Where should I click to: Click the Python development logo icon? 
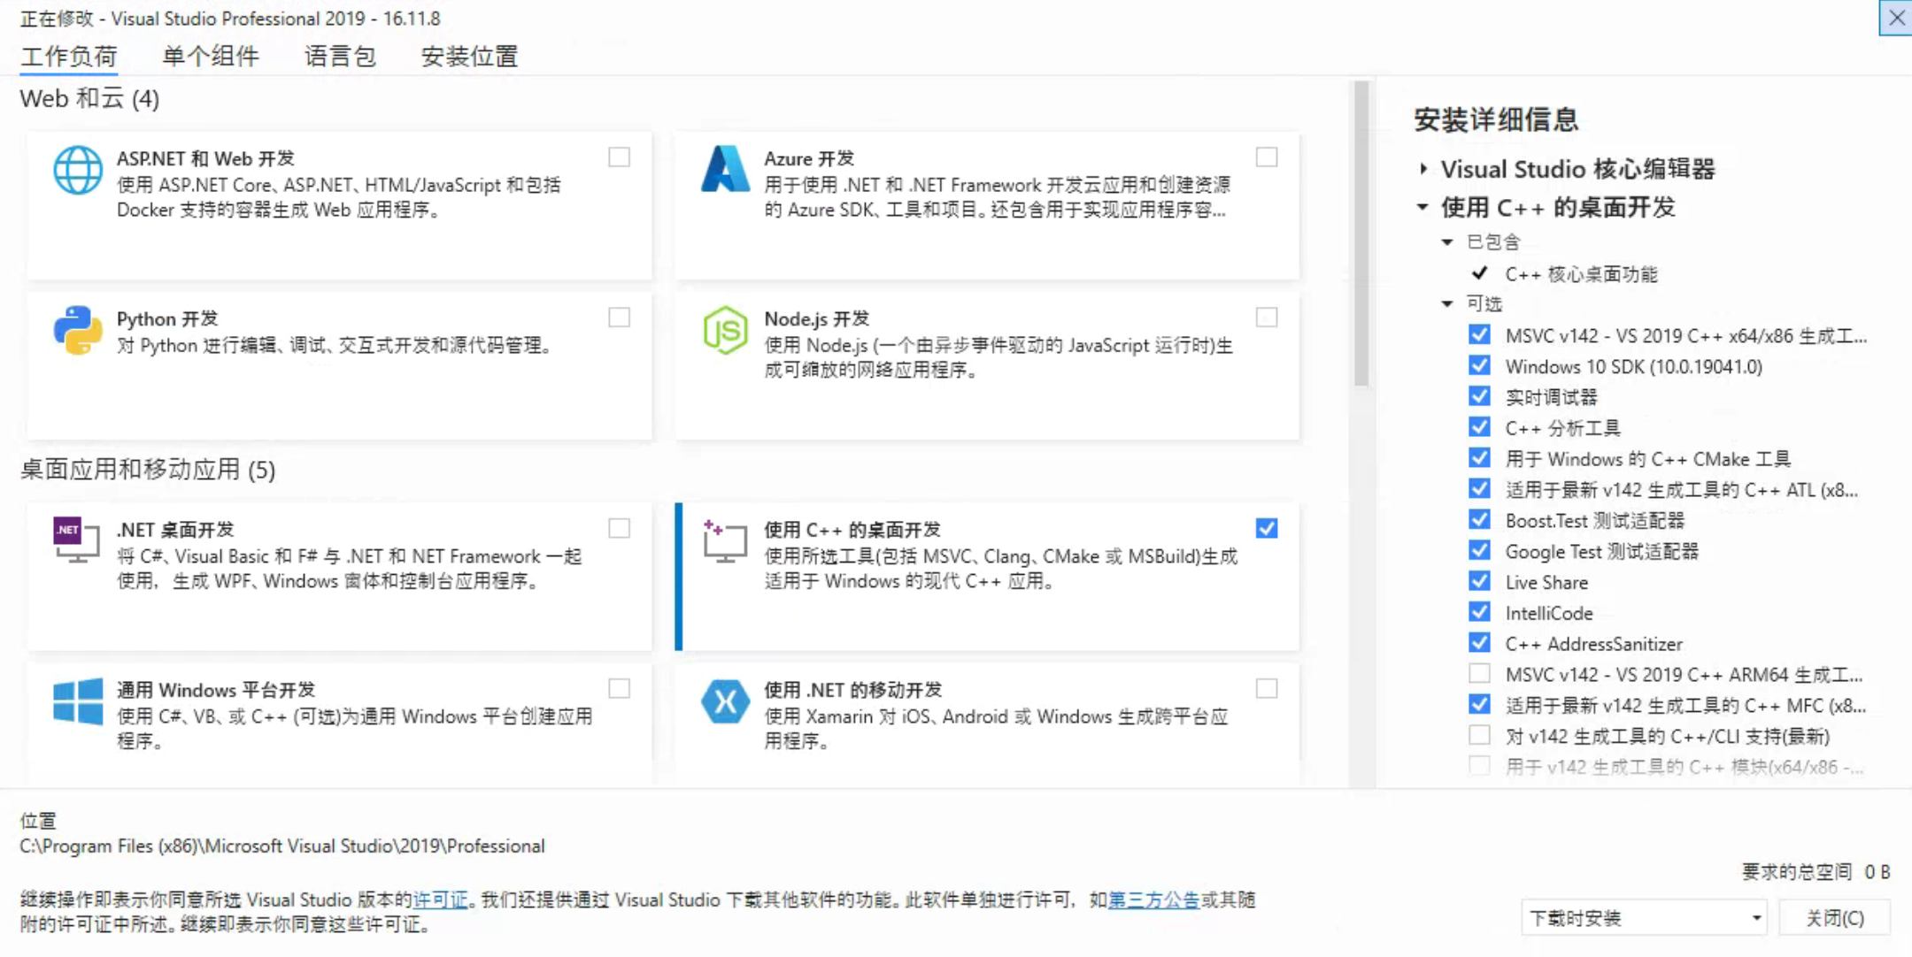pos(78,330)
